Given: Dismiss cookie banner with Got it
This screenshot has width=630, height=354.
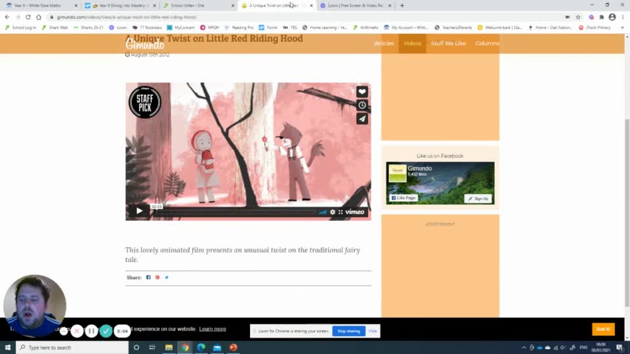Looking at the screenshot, I should tap(603, 328).
